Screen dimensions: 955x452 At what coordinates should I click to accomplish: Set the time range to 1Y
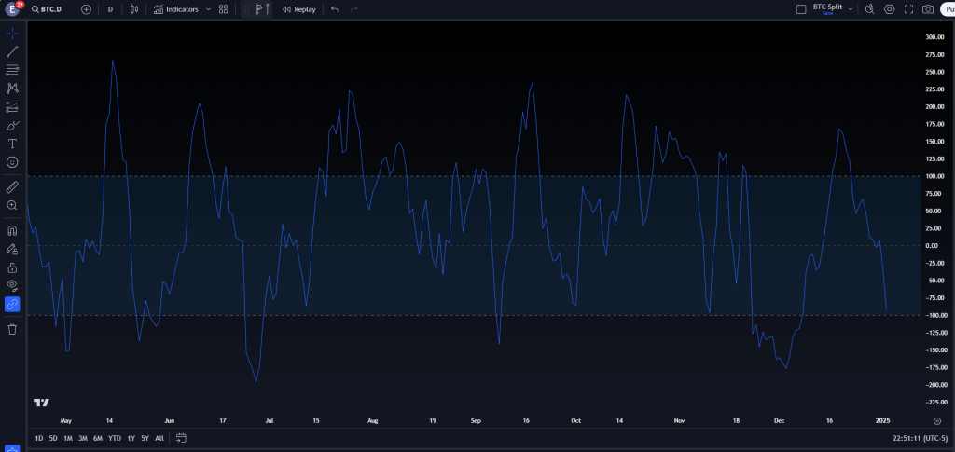point(131,438)
